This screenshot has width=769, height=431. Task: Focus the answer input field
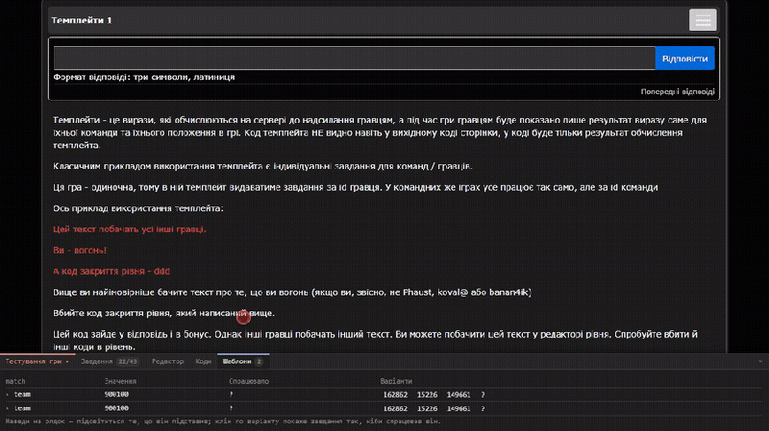coord(354,59)
